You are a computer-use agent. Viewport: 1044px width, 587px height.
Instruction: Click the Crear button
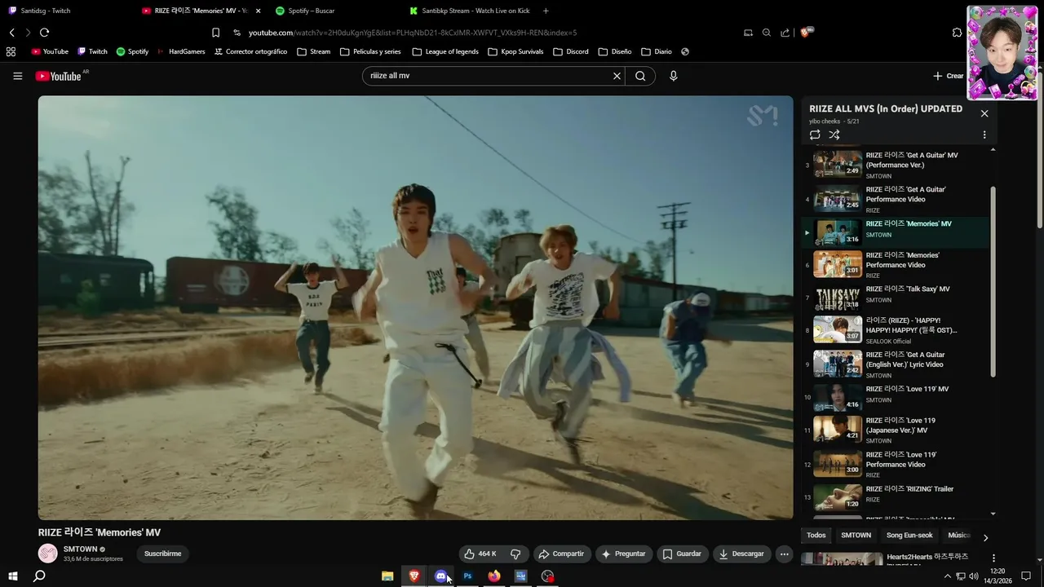(x=949, y=76)
